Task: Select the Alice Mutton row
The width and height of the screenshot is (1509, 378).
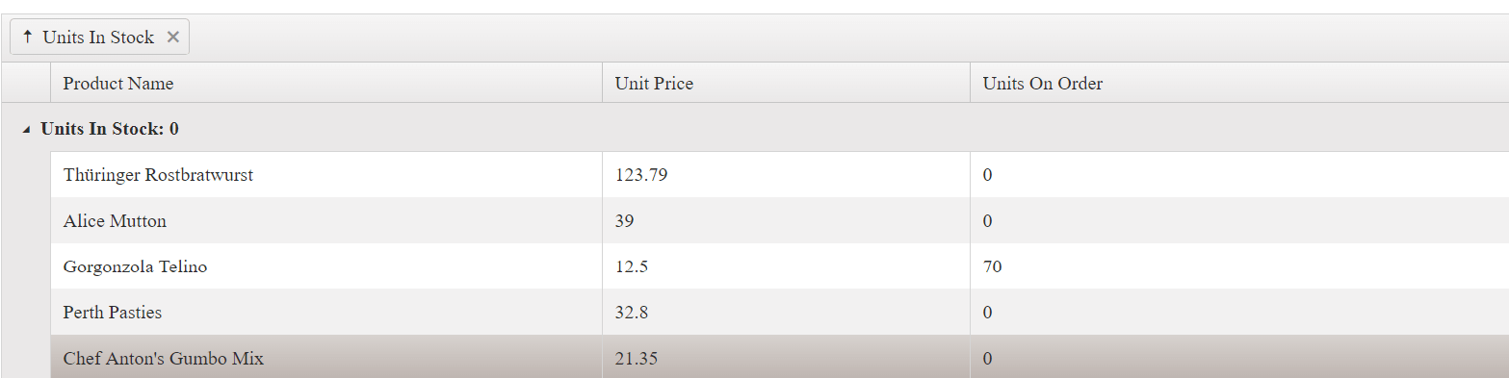Action: (779, 221)
